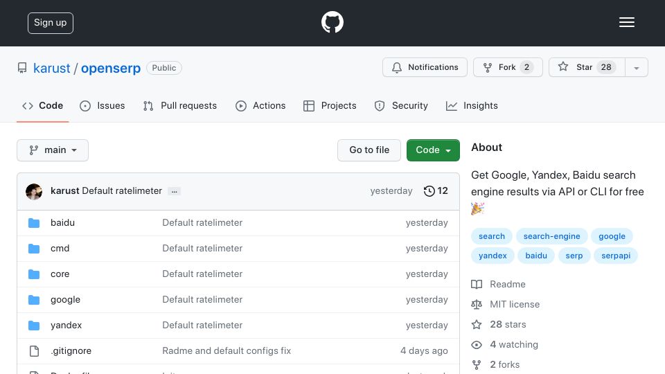Click the google folder icon

click(34, 300)
